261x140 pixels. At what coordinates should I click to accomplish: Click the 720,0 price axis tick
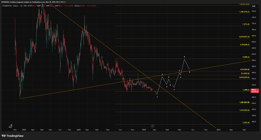click(x=254, y=23)
